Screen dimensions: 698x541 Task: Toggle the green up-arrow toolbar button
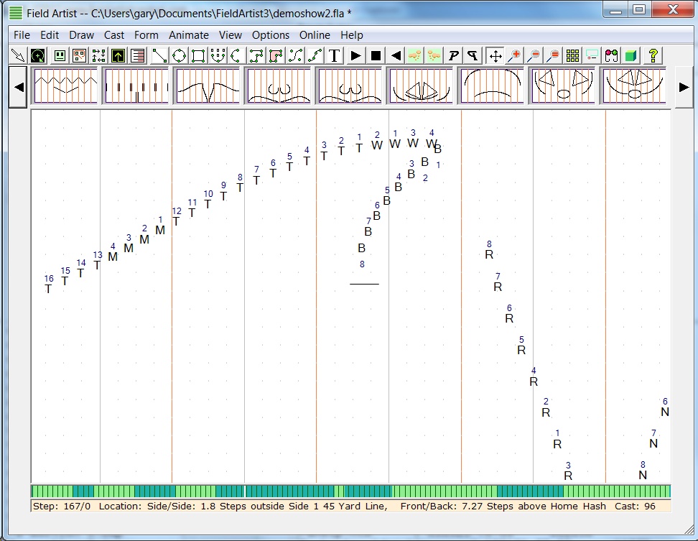[x=118, y=55]
